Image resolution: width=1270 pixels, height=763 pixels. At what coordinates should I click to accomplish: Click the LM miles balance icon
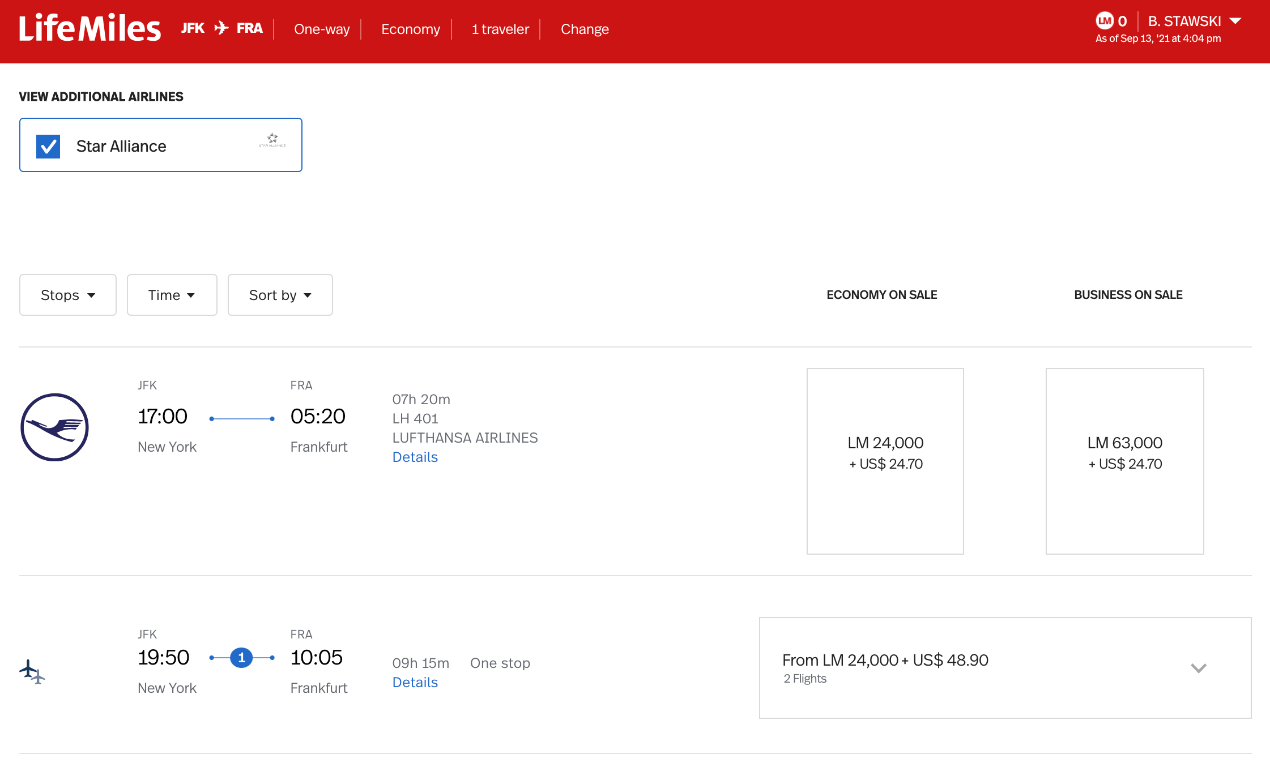[1104, 21]
